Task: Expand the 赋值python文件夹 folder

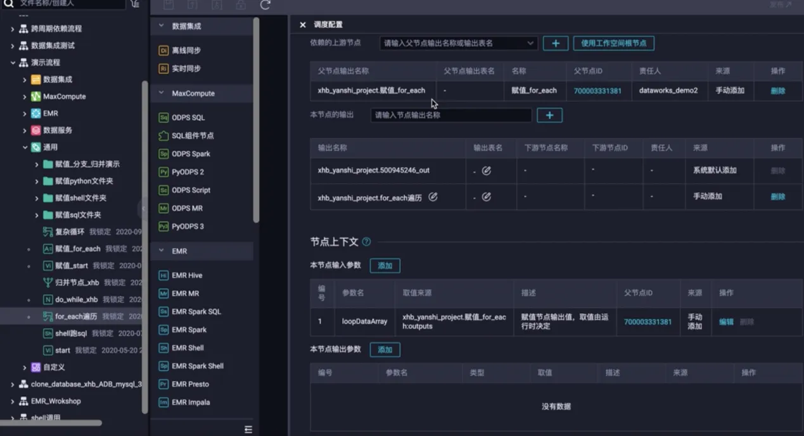Action: click(37, 181)
